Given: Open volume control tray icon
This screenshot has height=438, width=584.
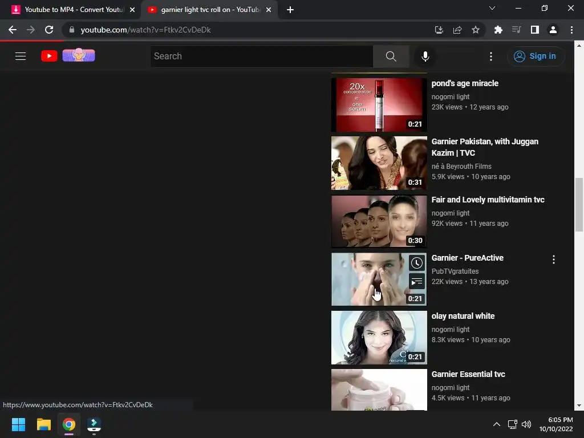Looking at the screenshot, I should tap(526, 424).
